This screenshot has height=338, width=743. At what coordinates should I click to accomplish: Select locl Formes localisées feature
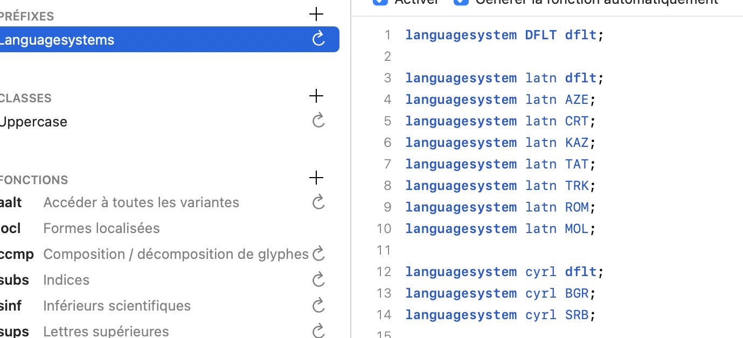point(101,228)
